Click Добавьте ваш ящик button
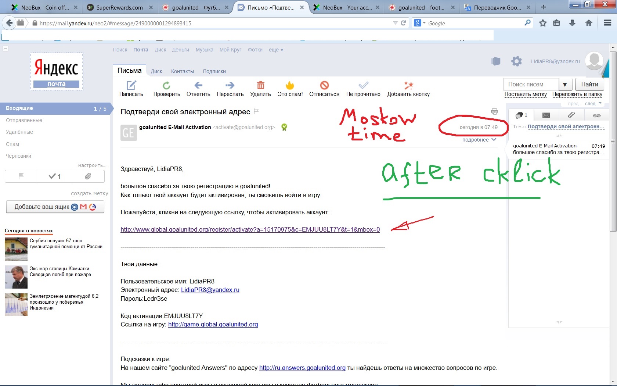 (55, 207)
